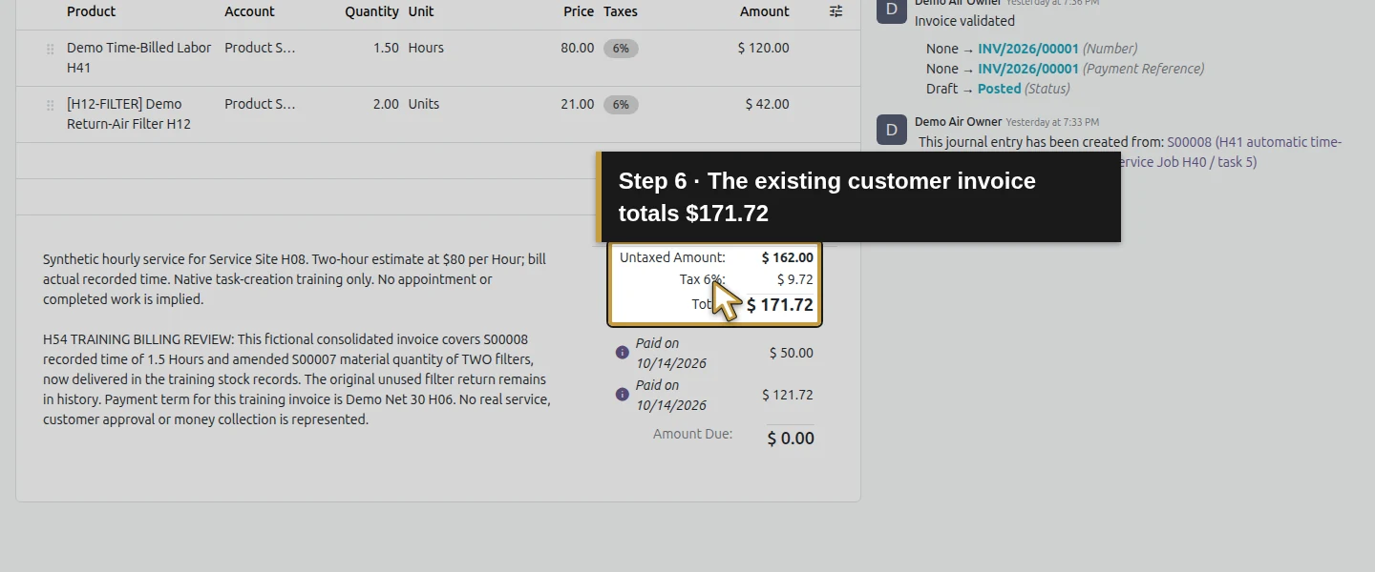Viewport: 1375px width, 572px height.
Task: Click the $ 171.72 total value
Action: tap(780, 305)
